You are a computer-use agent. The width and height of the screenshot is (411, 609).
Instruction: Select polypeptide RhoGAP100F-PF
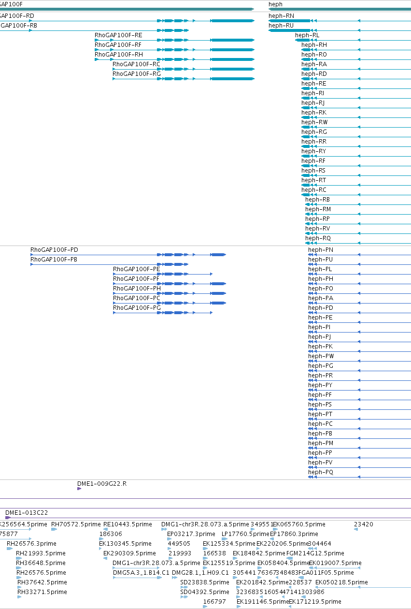point(136,279)
